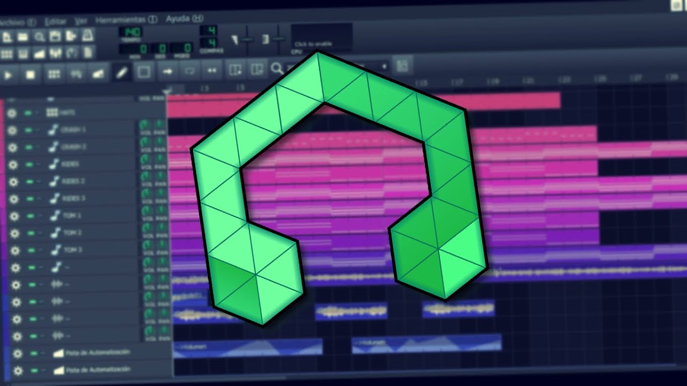Image resolution: width=687 pixels, height=386 pixels.
Task: Open Ver menu
Action: [x=81, y=21]
